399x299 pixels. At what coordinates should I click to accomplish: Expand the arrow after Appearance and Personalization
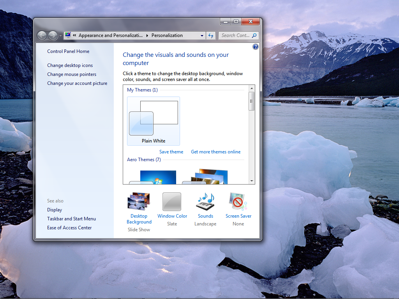point(147,35)
